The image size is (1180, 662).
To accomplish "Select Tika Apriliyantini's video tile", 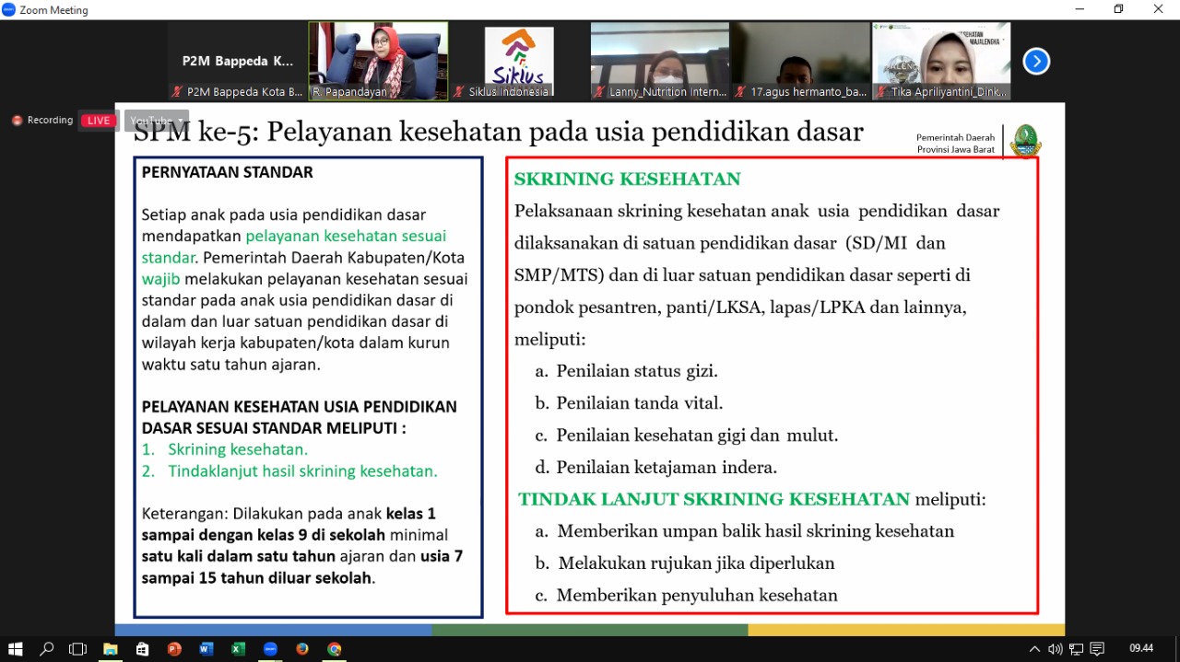I will (941, 61).
